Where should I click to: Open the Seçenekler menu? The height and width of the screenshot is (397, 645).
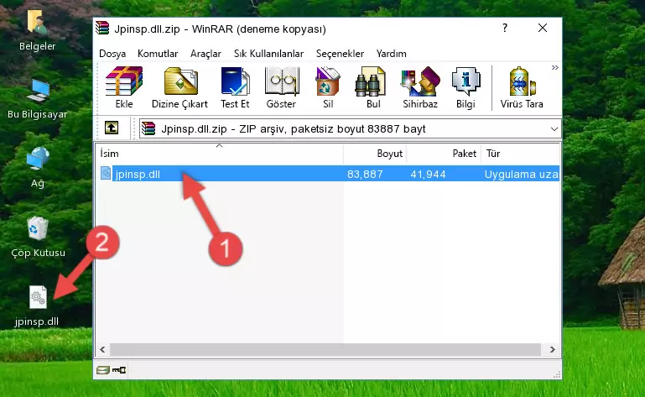pyautogui.click(x=340, y=54)
